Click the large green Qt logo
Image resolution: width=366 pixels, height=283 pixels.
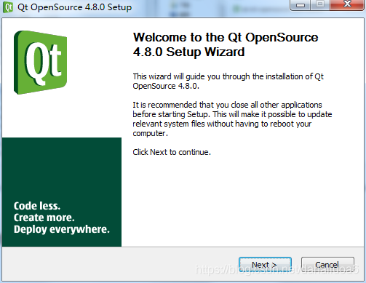point(40,63)
